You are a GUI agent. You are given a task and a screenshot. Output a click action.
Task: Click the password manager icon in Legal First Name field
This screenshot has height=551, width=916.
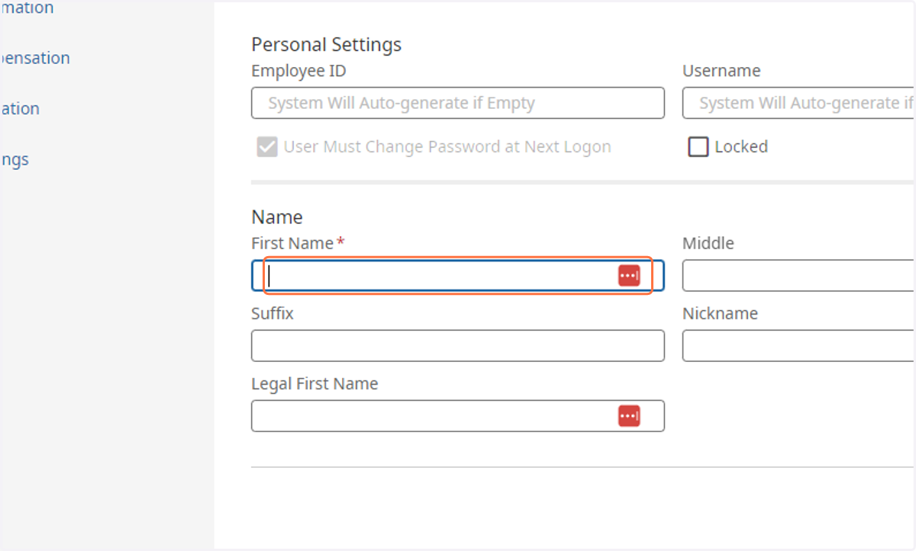(x=629, y=416)
